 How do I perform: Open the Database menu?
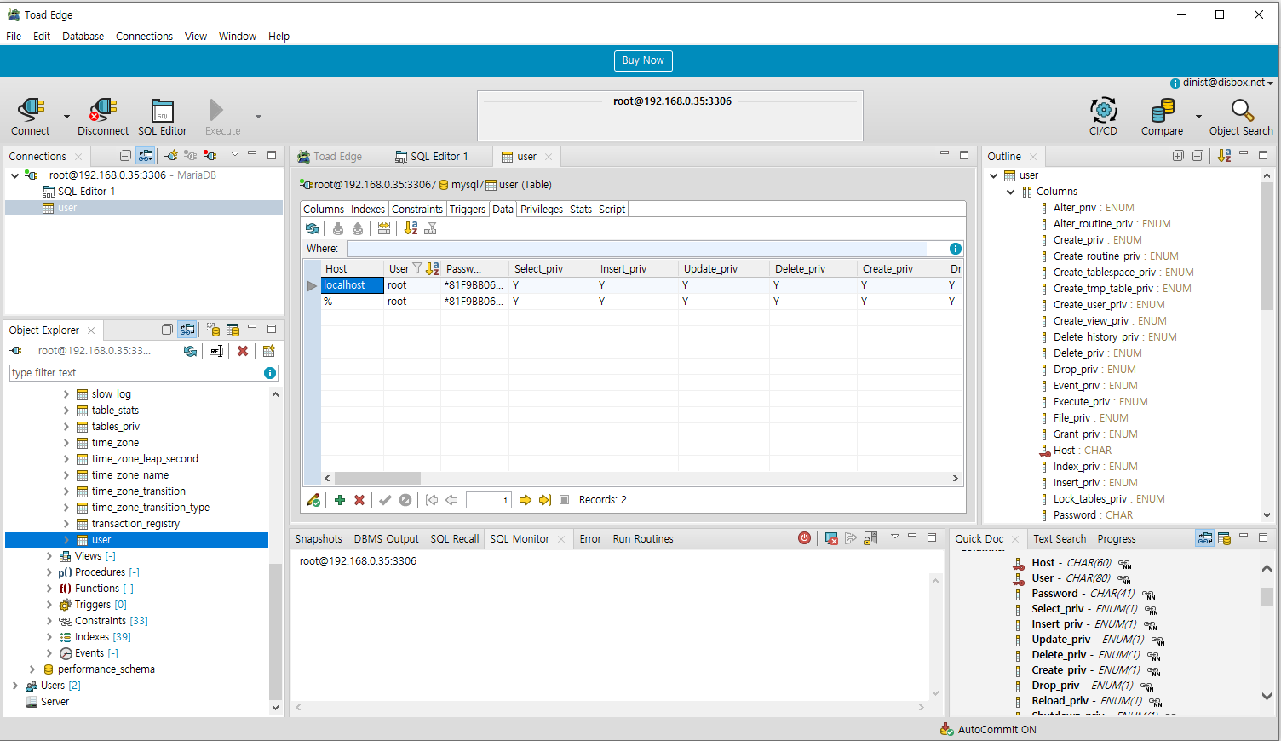click(x=83, y=37)
